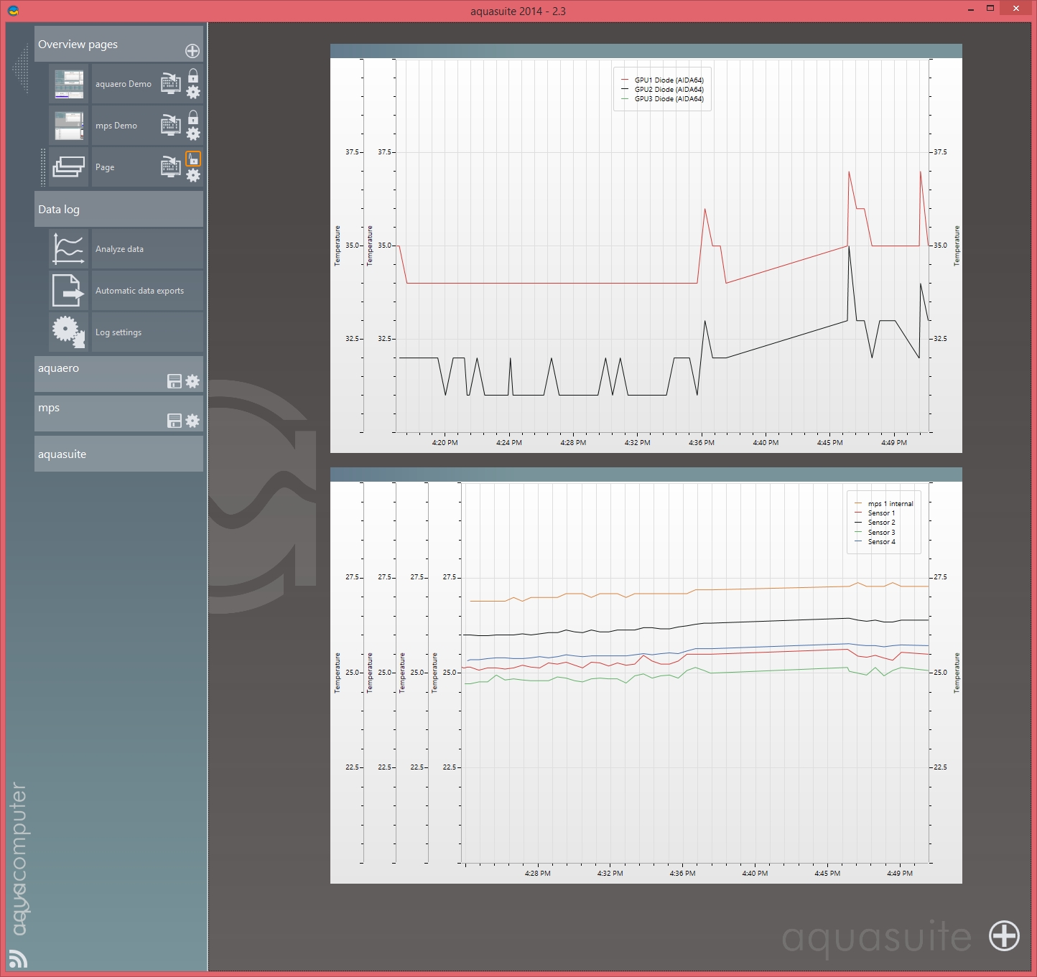Toggle the lock on mps Demo page
The height and width of the screenshot is (977, 1037).
[x=193, y=117]
